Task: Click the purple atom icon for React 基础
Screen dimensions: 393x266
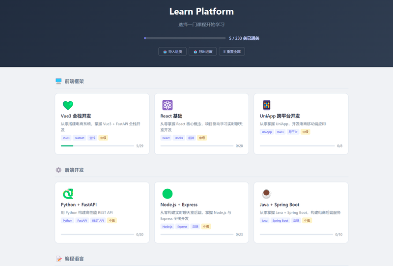Action: pos(168,105)
